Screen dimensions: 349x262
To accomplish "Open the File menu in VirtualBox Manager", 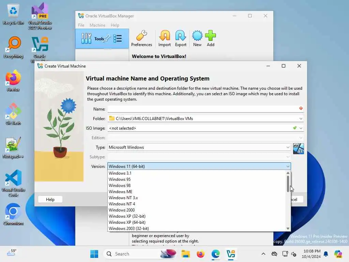I will click(x=81, y=25).
